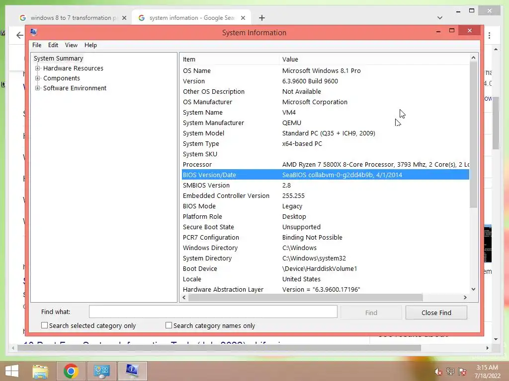Click the Chrome back arrow

(19, 35)
